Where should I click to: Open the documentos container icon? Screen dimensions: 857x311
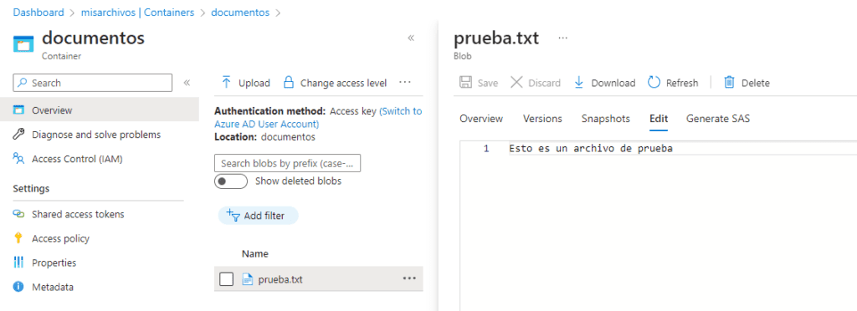tap(23, 44)
